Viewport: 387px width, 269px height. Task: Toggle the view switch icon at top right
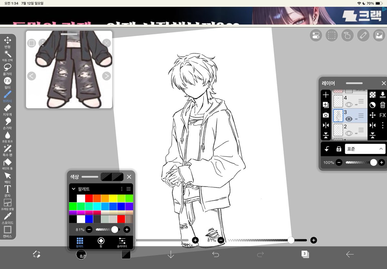pos(316,35)
